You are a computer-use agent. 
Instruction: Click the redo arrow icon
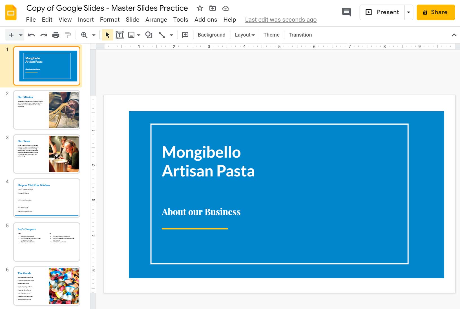coord(44,35)
